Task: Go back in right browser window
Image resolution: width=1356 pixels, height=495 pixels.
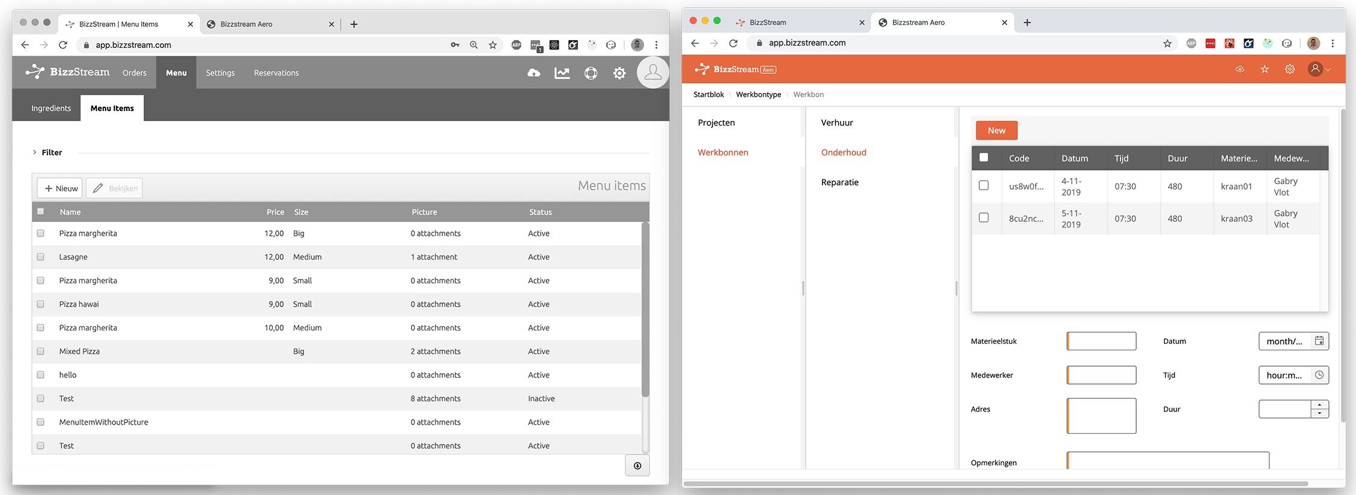Action: 695,43
